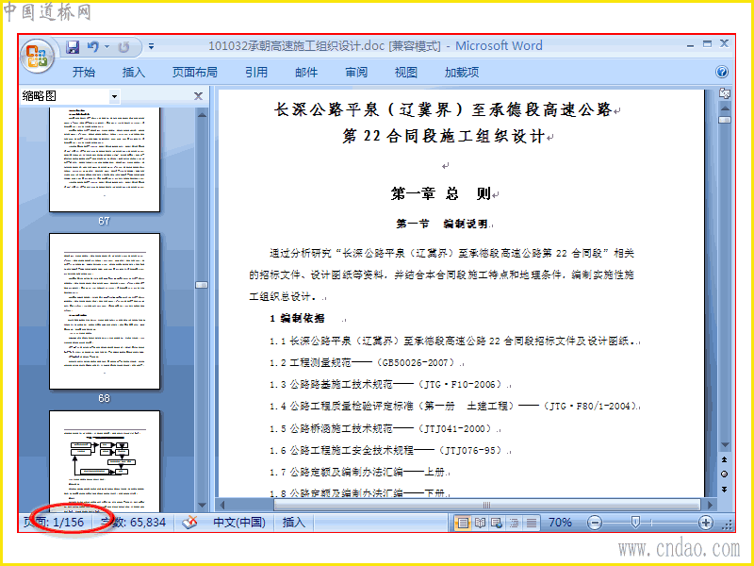Zoom in with the plus button
This screenshot has width=754, height=566.
coord(705,523)
